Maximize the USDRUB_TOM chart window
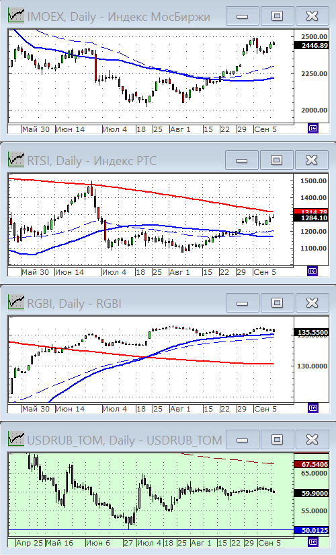 [277, 440]
